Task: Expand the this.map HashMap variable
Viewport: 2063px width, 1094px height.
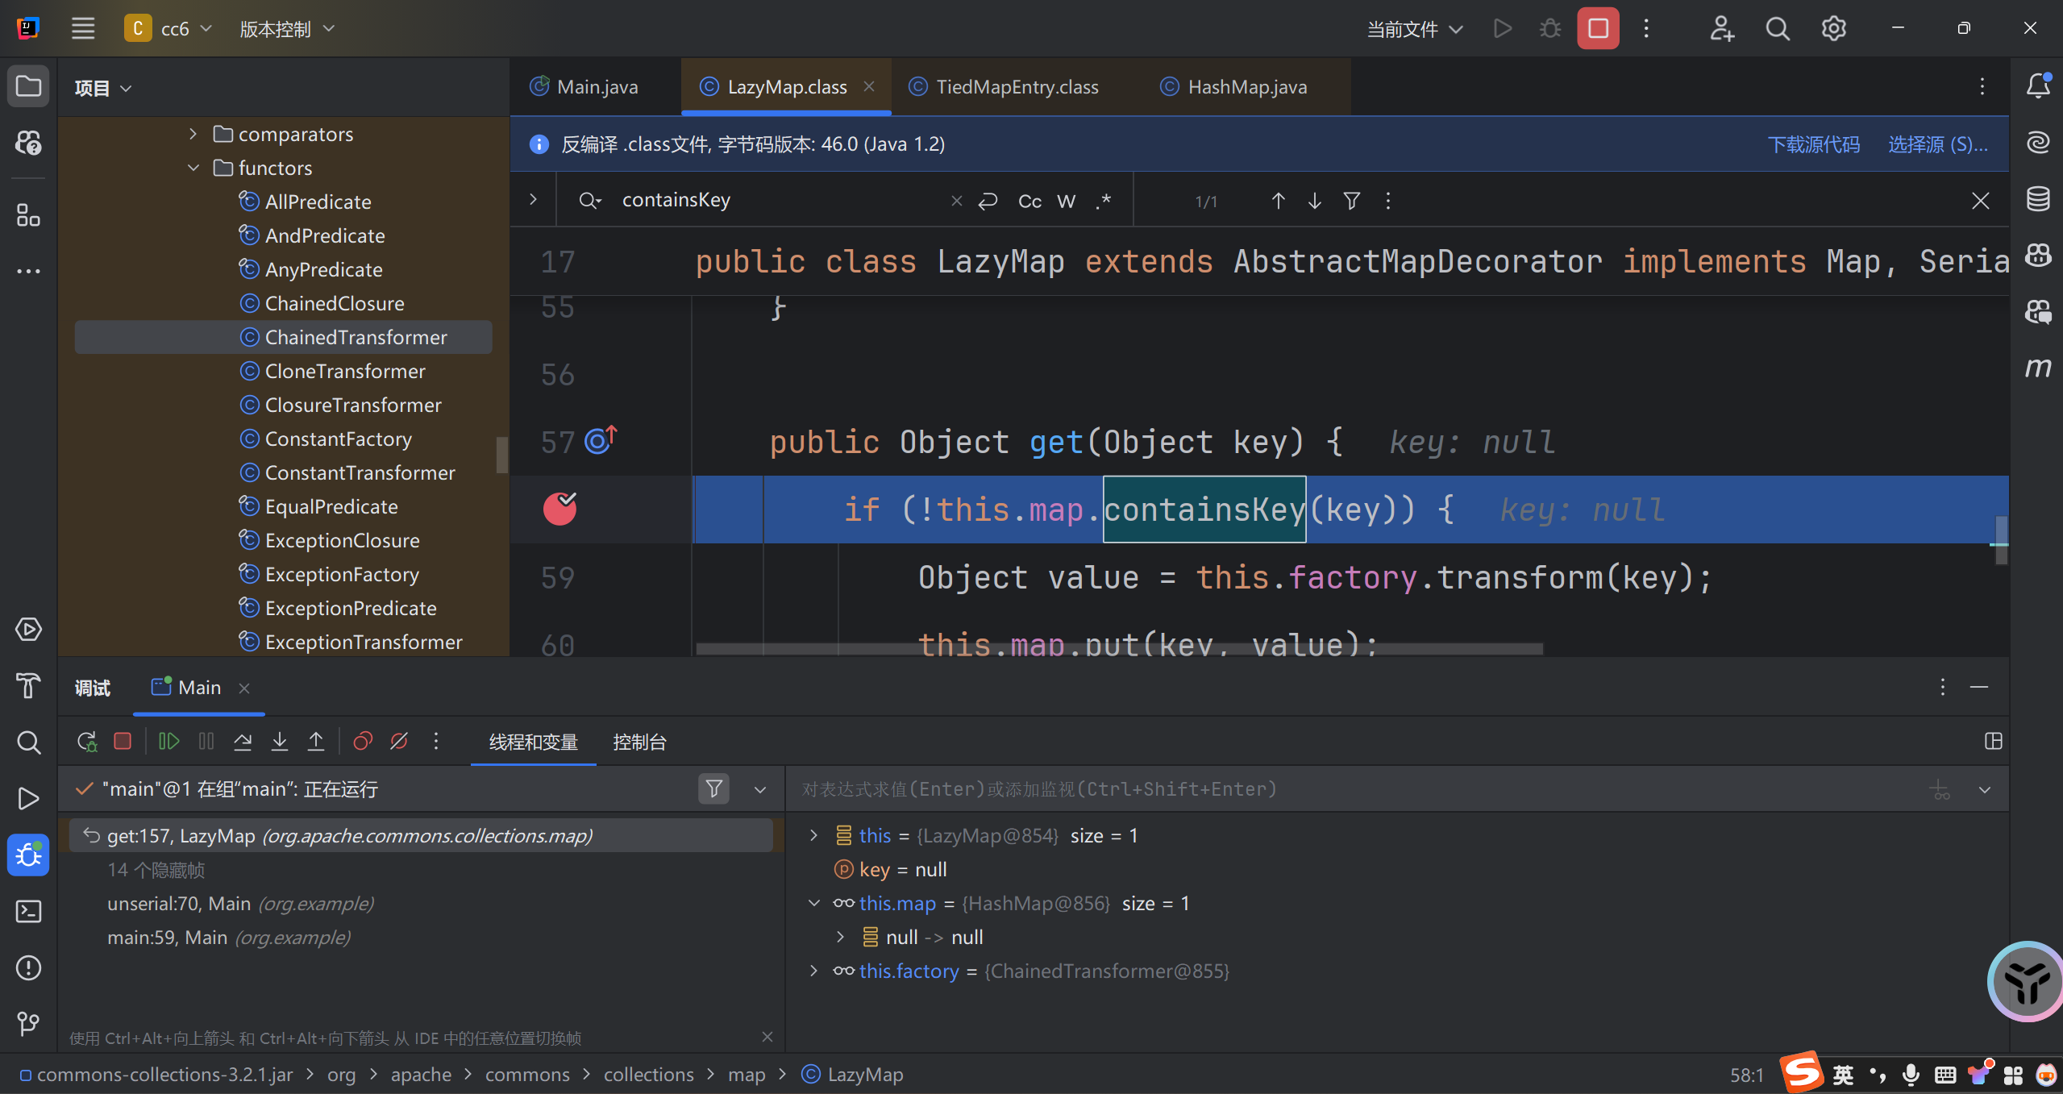Action: click(x=813, y=903)
